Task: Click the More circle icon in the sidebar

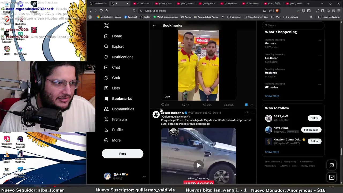Action: [x=106, y=140]
